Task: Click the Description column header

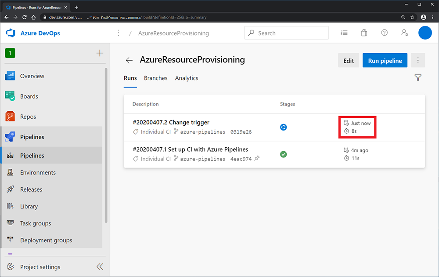Action: [x=146, y=104]
